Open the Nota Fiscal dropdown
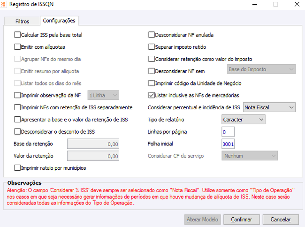Viewport: 305px width, 227px height. coord(269,107)
